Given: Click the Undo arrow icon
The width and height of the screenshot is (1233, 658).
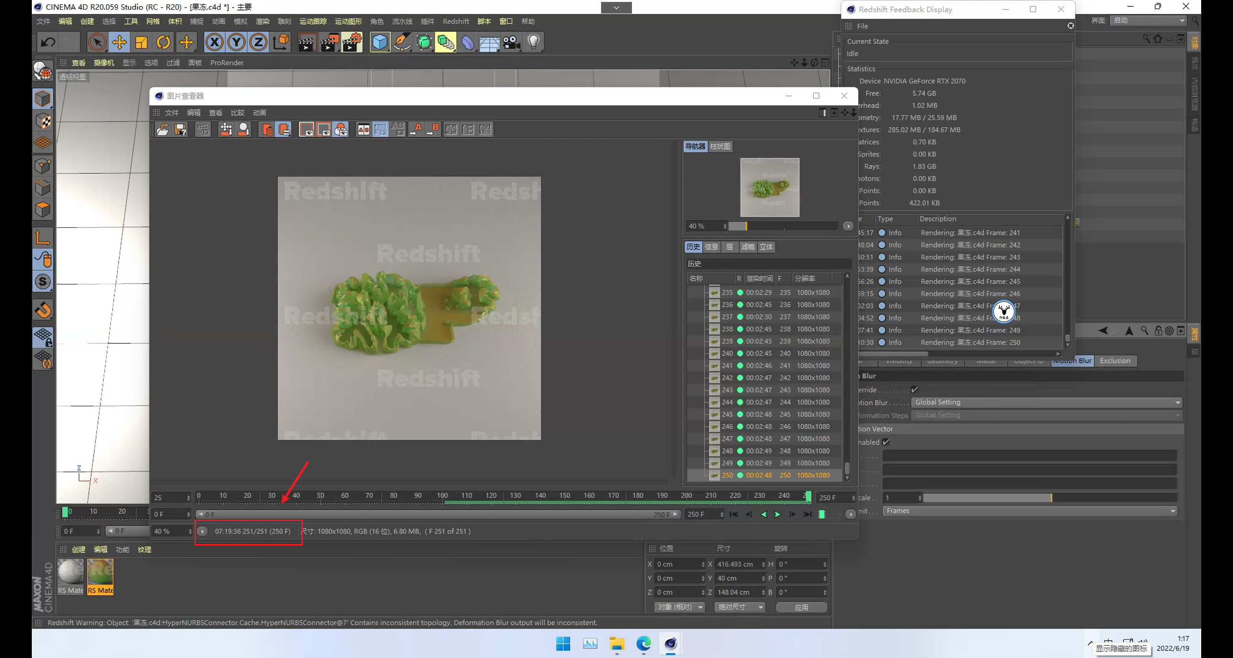Looking at the screenshot, I should (x=48, y=42).
